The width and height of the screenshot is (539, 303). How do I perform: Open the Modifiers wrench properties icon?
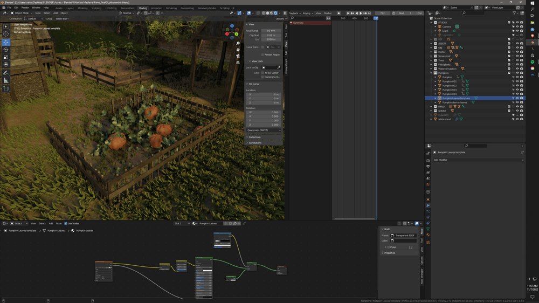pos(428,205)
